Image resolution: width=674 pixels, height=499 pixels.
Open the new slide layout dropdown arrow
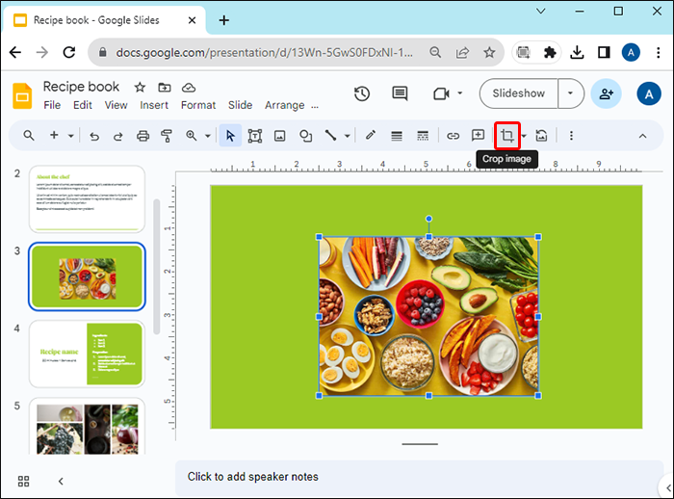[x=71, y=136]
